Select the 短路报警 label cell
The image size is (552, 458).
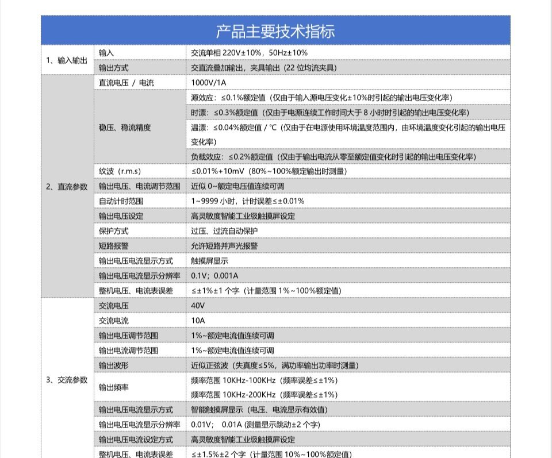(140, 245)
